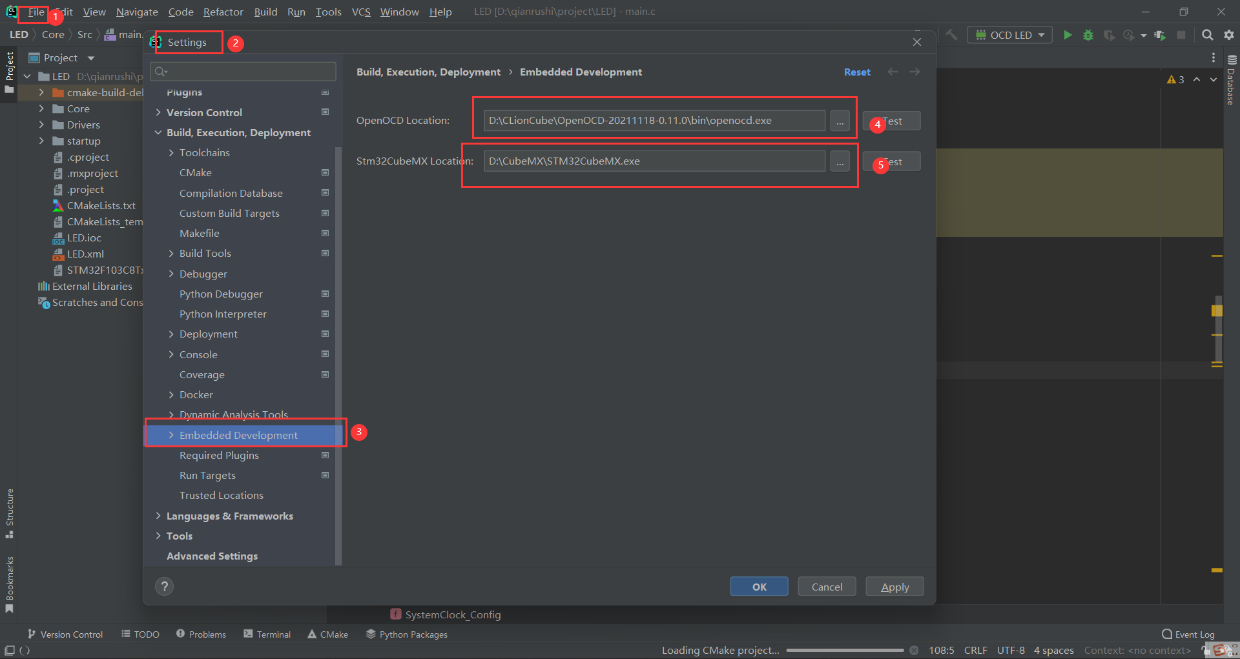Expand the Embedded Development node arrow

(171, 435)
